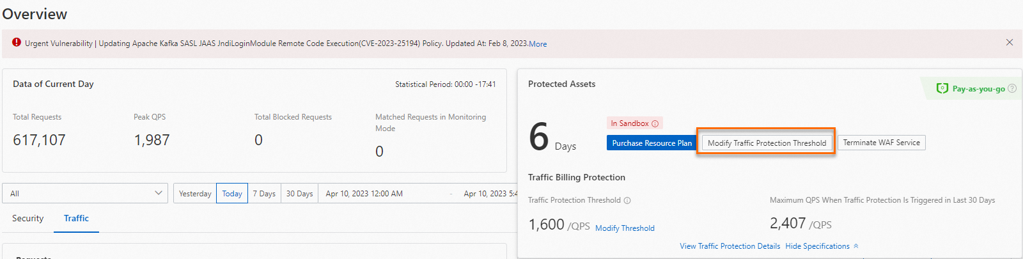Click the Purchase Resource Plan button
This screenshot has width=1023, height=259.
(652, 143)
